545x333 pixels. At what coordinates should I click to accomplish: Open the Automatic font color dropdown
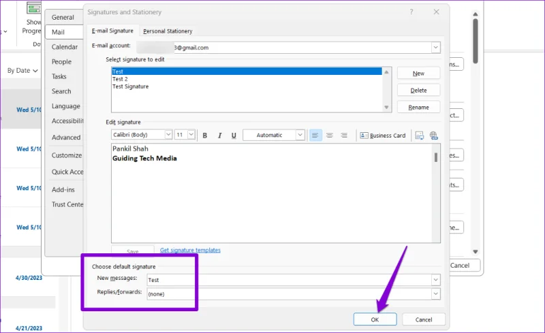[x=300, y=135]
